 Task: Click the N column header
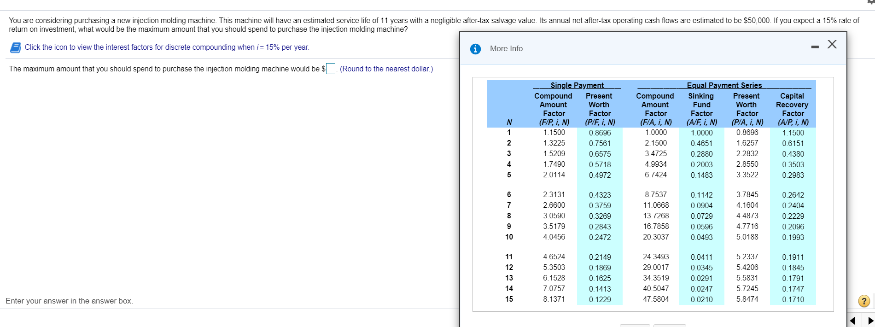(x=509, y=123)
